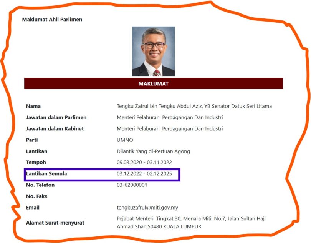Click the reappointment dates 03.12.2022 - 02.12.2025

[147, 174]
